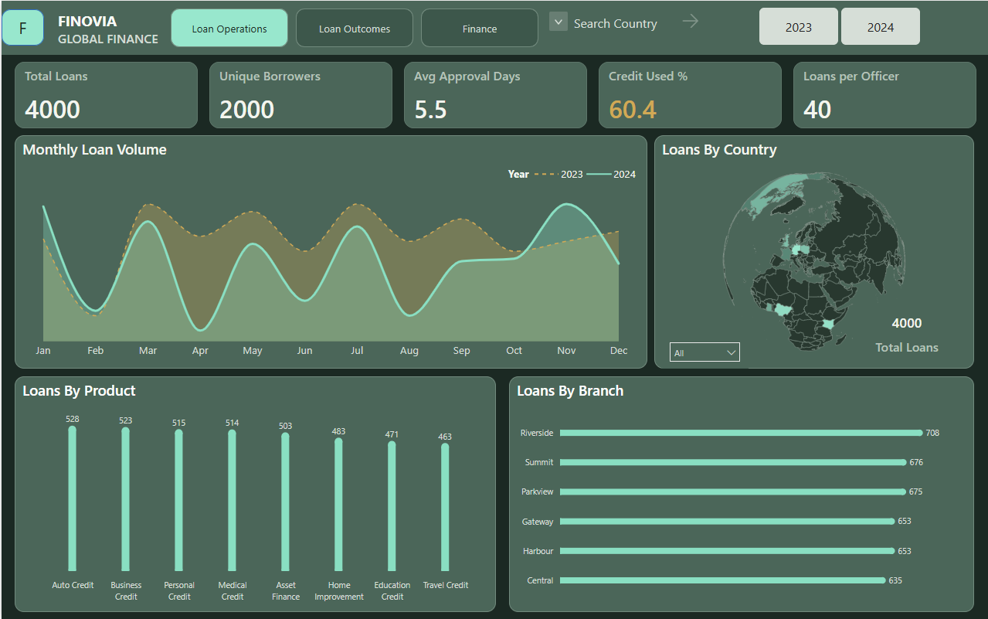Click the Loans By Country title
This screenshot has width=988, height=619.
(719, 150)
